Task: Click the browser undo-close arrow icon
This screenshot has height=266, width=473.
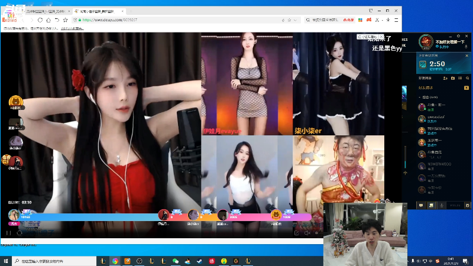Action: coord(57,20)
